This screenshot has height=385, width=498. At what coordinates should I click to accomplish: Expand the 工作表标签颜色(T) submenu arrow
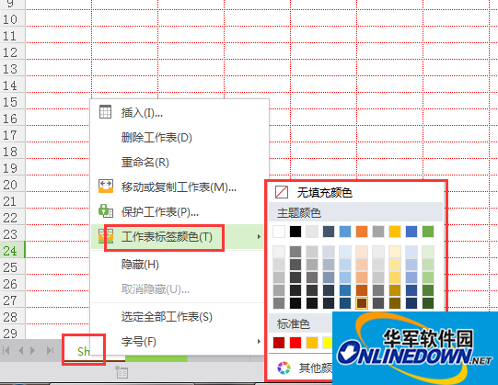pyautogui.click(x=259, y=236)
